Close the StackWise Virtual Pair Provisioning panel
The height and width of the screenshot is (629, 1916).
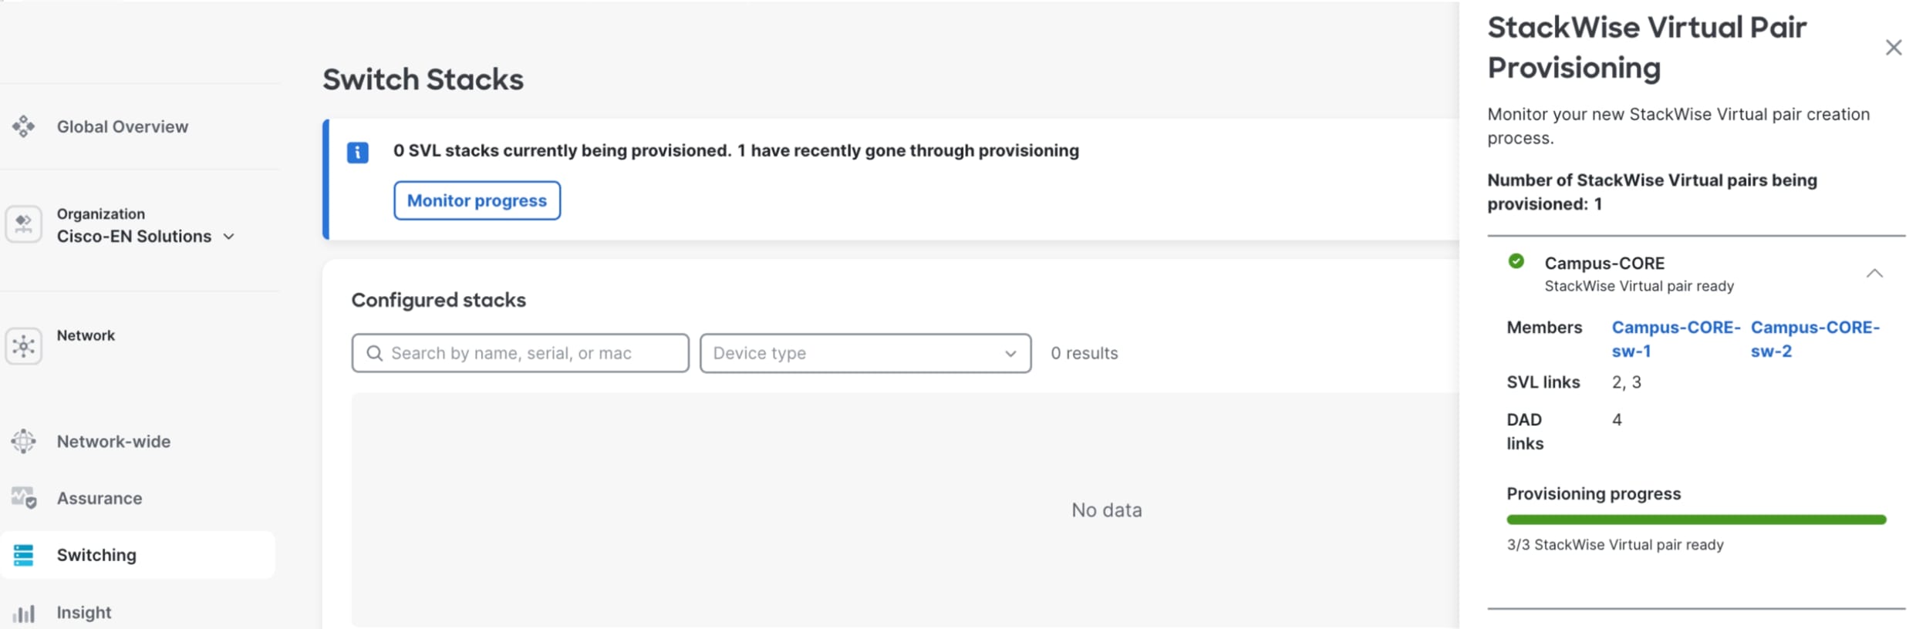point(1894,47)
